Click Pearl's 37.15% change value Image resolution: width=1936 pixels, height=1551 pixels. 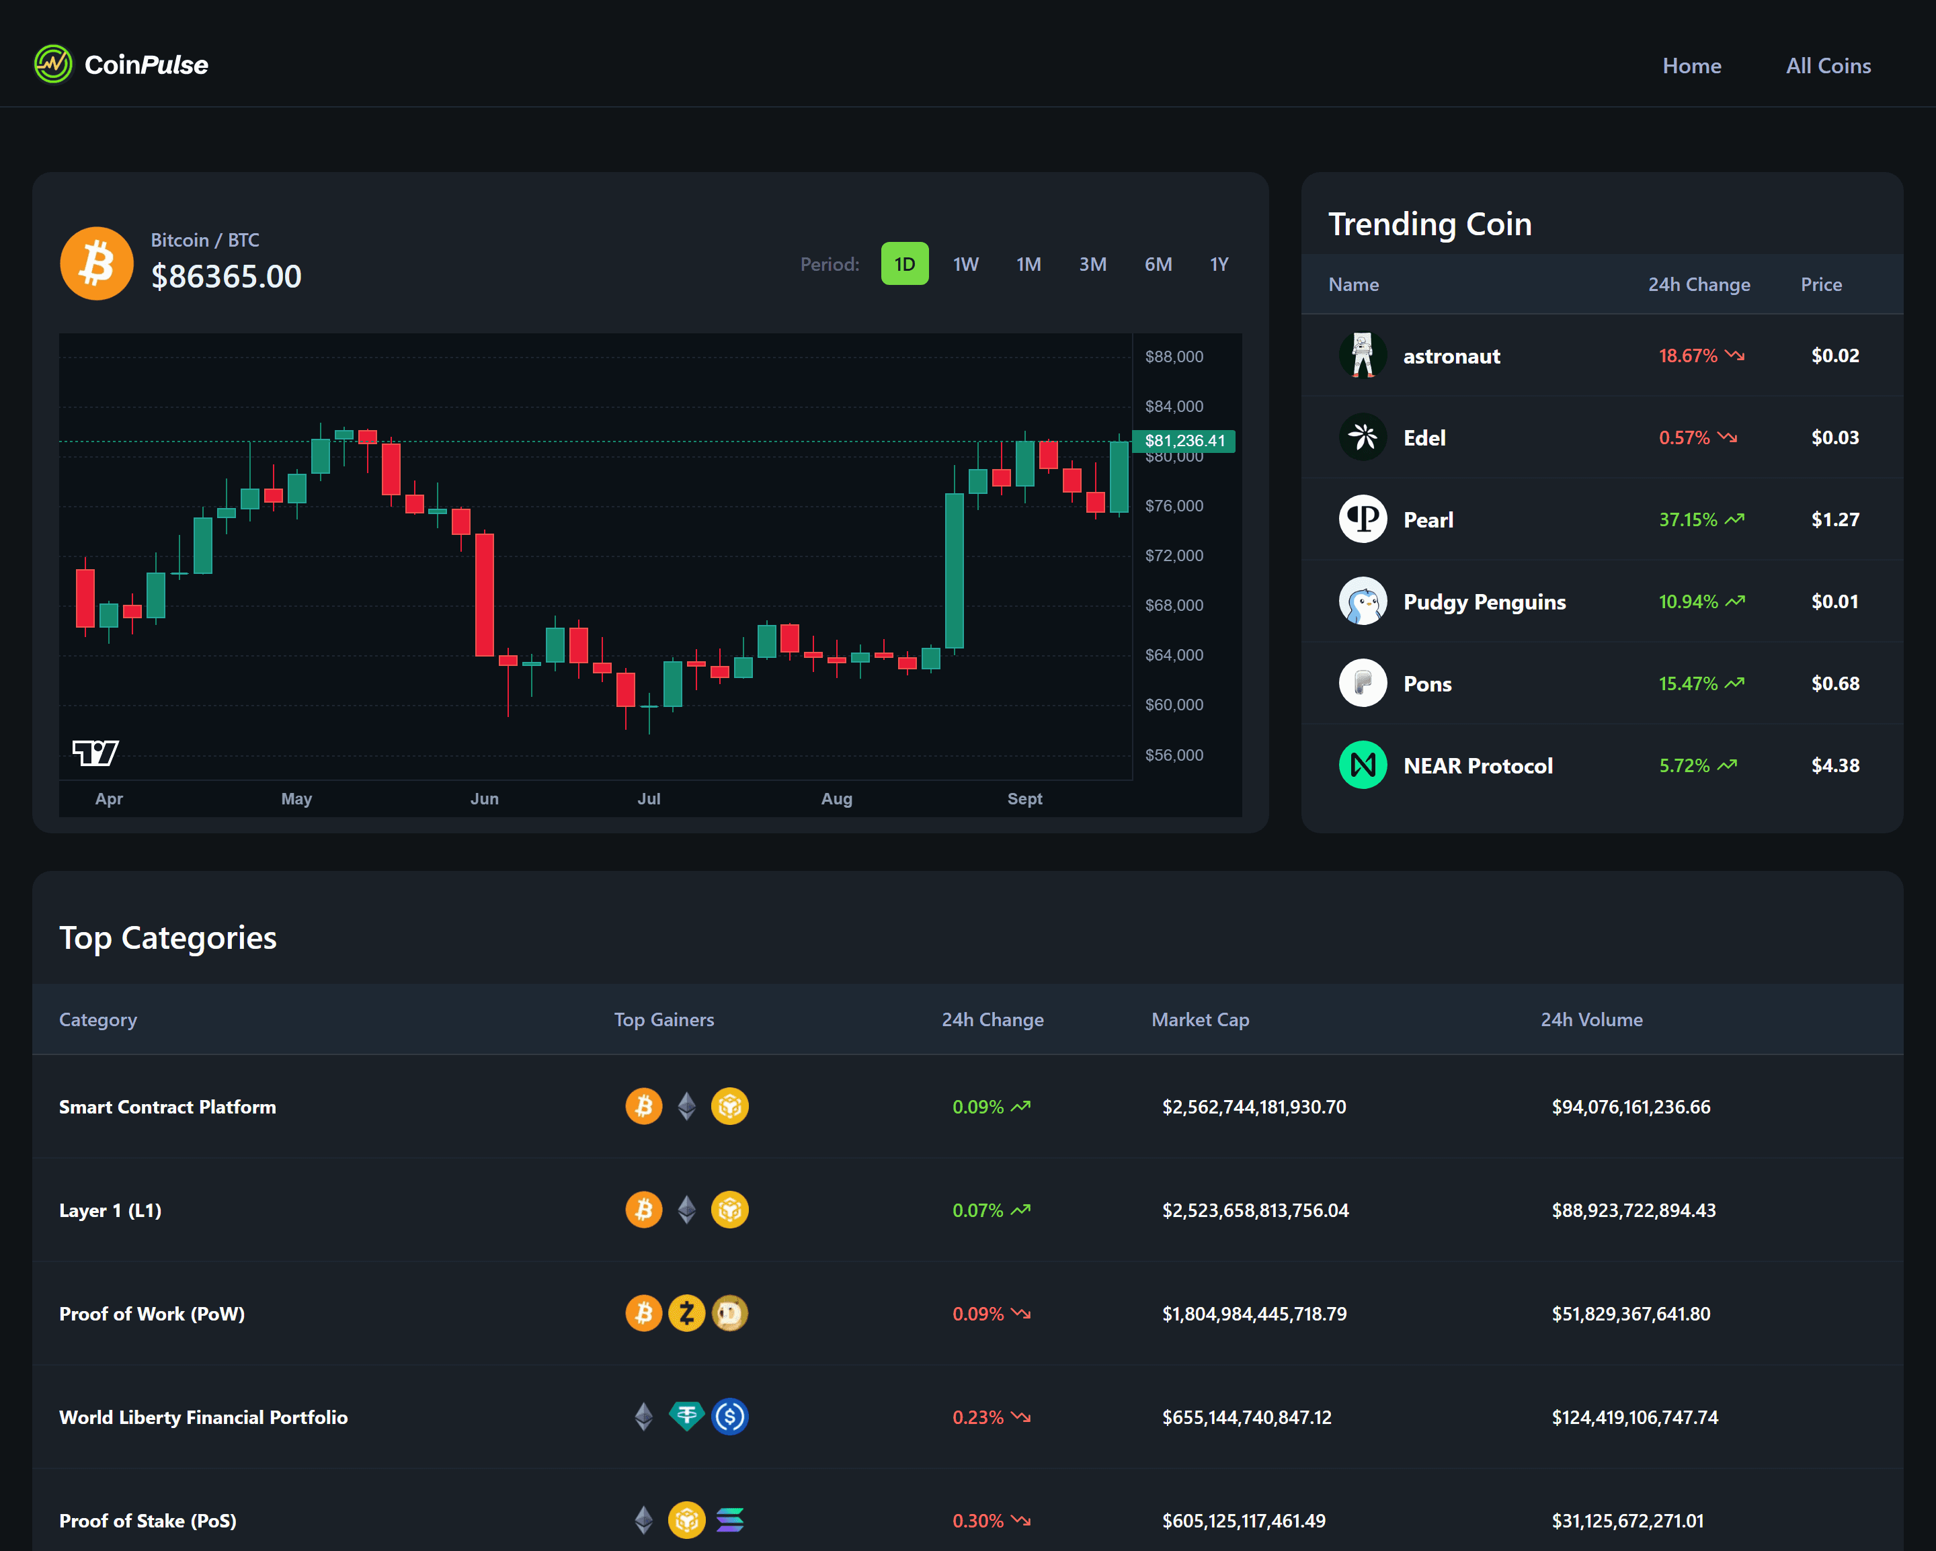click(x=1688, y=519)
